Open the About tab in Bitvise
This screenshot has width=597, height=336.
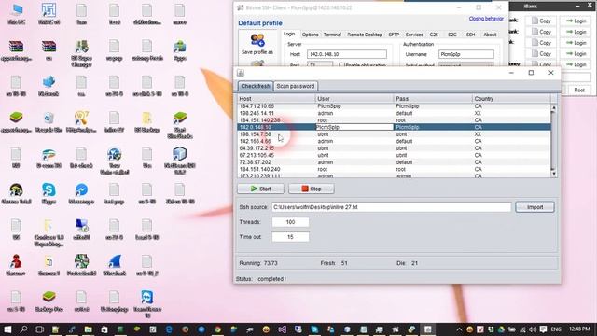point(490,35)
